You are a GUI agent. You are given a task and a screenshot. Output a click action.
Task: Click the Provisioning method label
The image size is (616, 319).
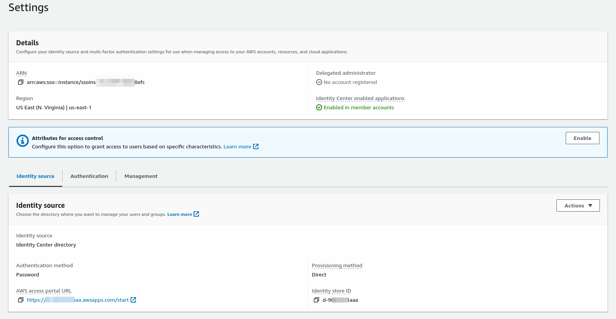click(337, 266)
